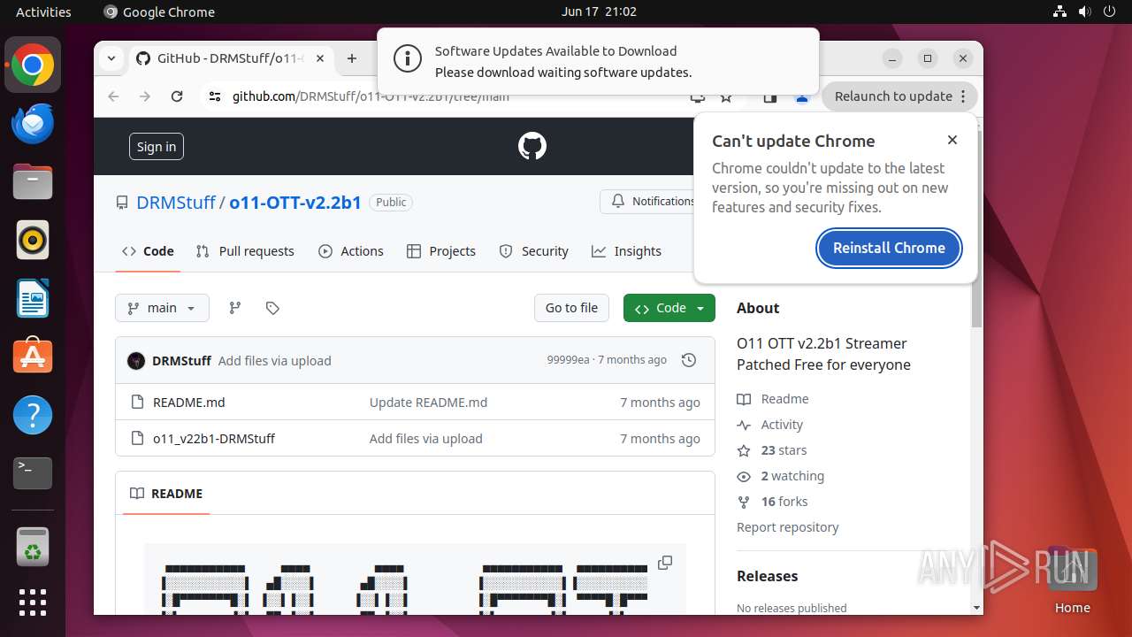
Task: Open the Insights tab
Action: (626, 251)
